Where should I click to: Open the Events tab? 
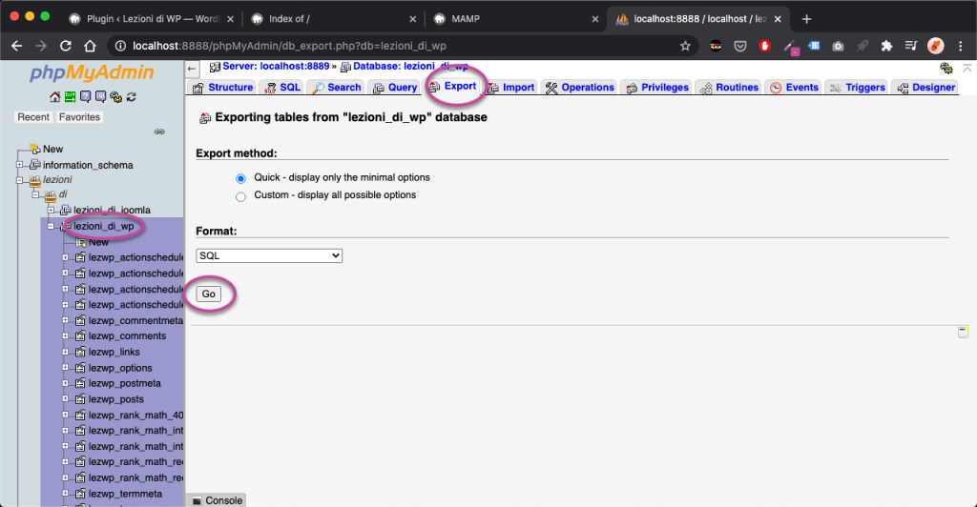click(x=794, y=88)
